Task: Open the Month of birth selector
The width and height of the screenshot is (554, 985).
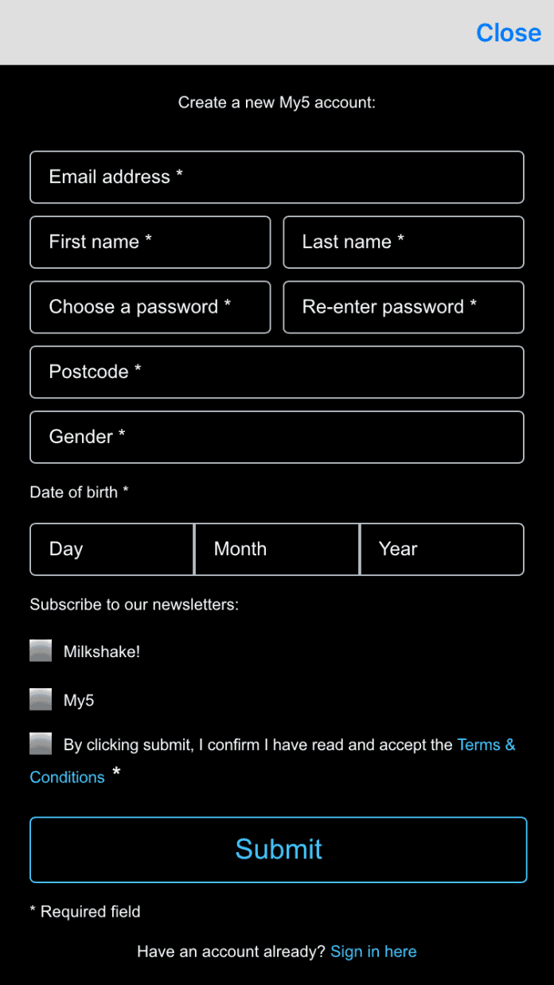Action: 277,549
